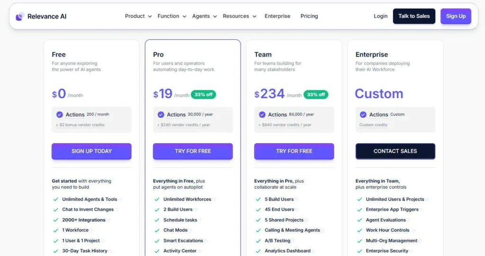The width and height of the screenshot is (485, 256).
Task: Click info icon beside 2000+ Integrations
Action: [109, 220]
